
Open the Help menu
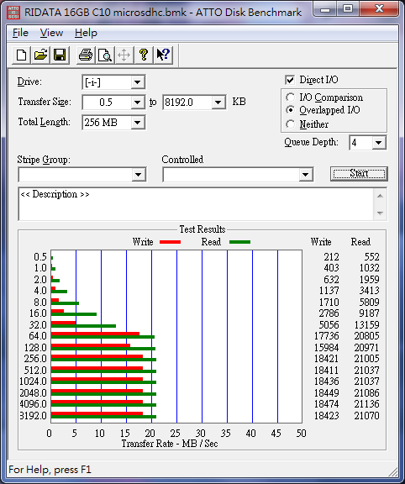click(x=86, y=33)
